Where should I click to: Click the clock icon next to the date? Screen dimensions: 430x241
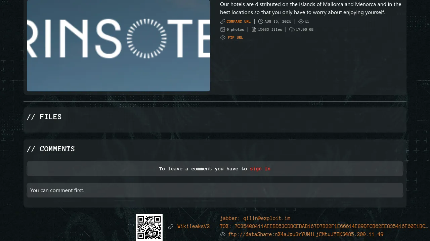pos(261,21)
